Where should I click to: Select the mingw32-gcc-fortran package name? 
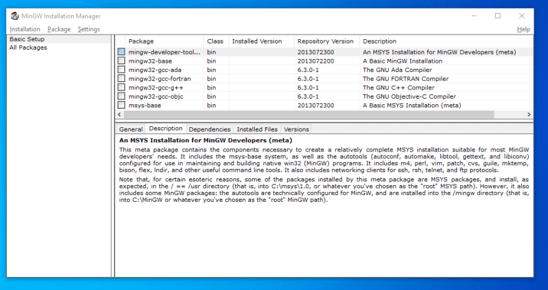point(159,79)
